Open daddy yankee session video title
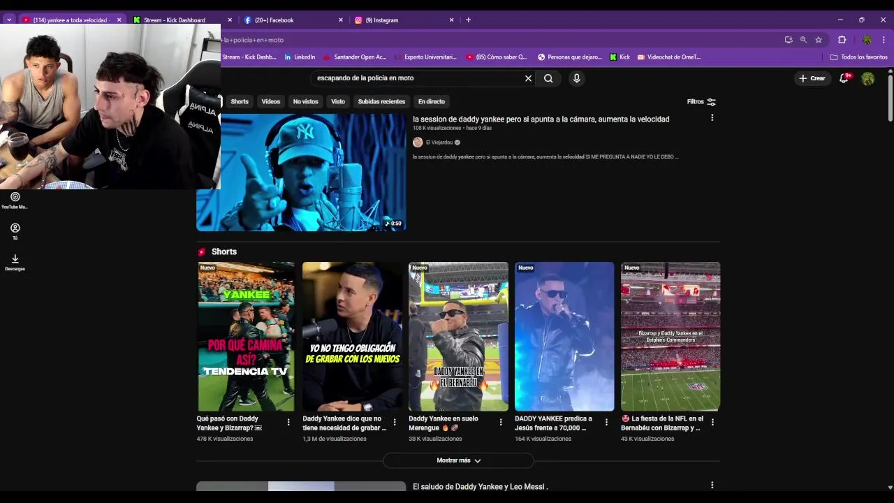Viewport: 894px width, 503px height. coord(541,119)
